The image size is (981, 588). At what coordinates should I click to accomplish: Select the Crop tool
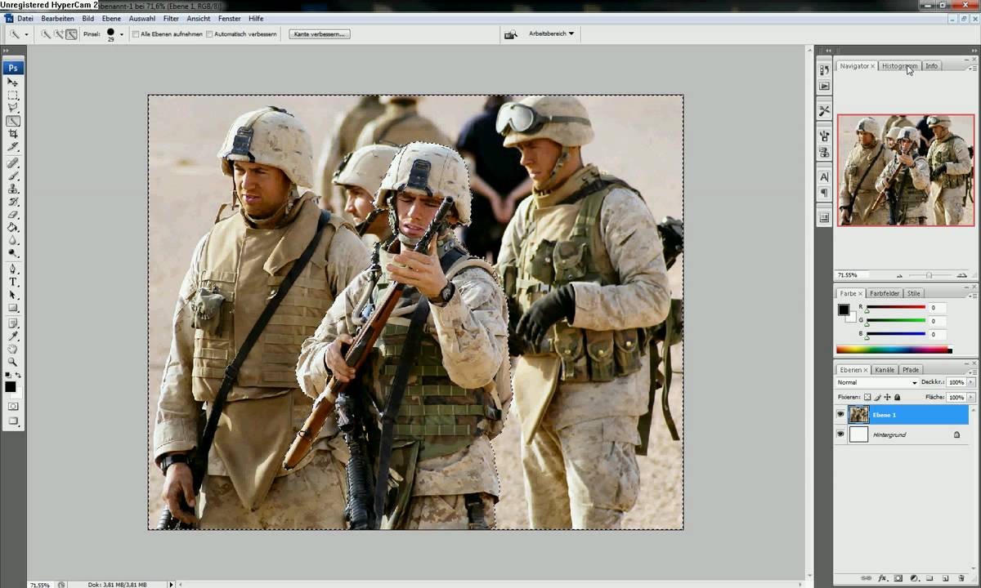[13, 134]
